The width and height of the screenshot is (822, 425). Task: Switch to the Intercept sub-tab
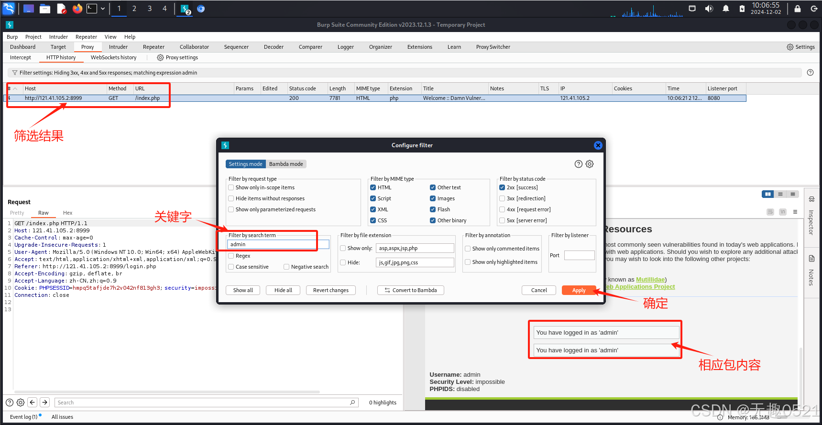pyautogui.click(x=21, y=57)
